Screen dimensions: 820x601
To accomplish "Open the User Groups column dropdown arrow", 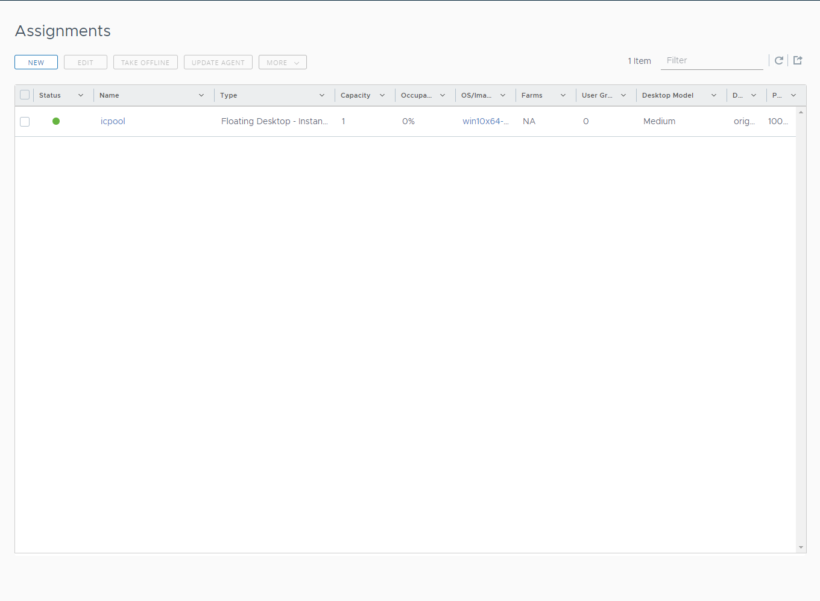I will tap(623, 95).
